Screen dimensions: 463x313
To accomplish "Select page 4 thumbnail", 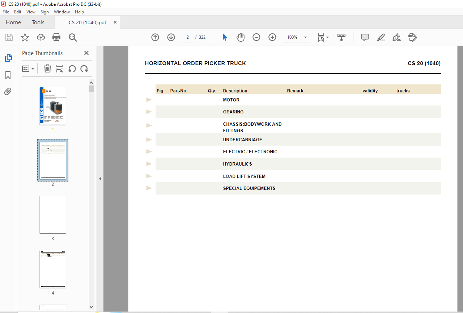I will [53, 269].
